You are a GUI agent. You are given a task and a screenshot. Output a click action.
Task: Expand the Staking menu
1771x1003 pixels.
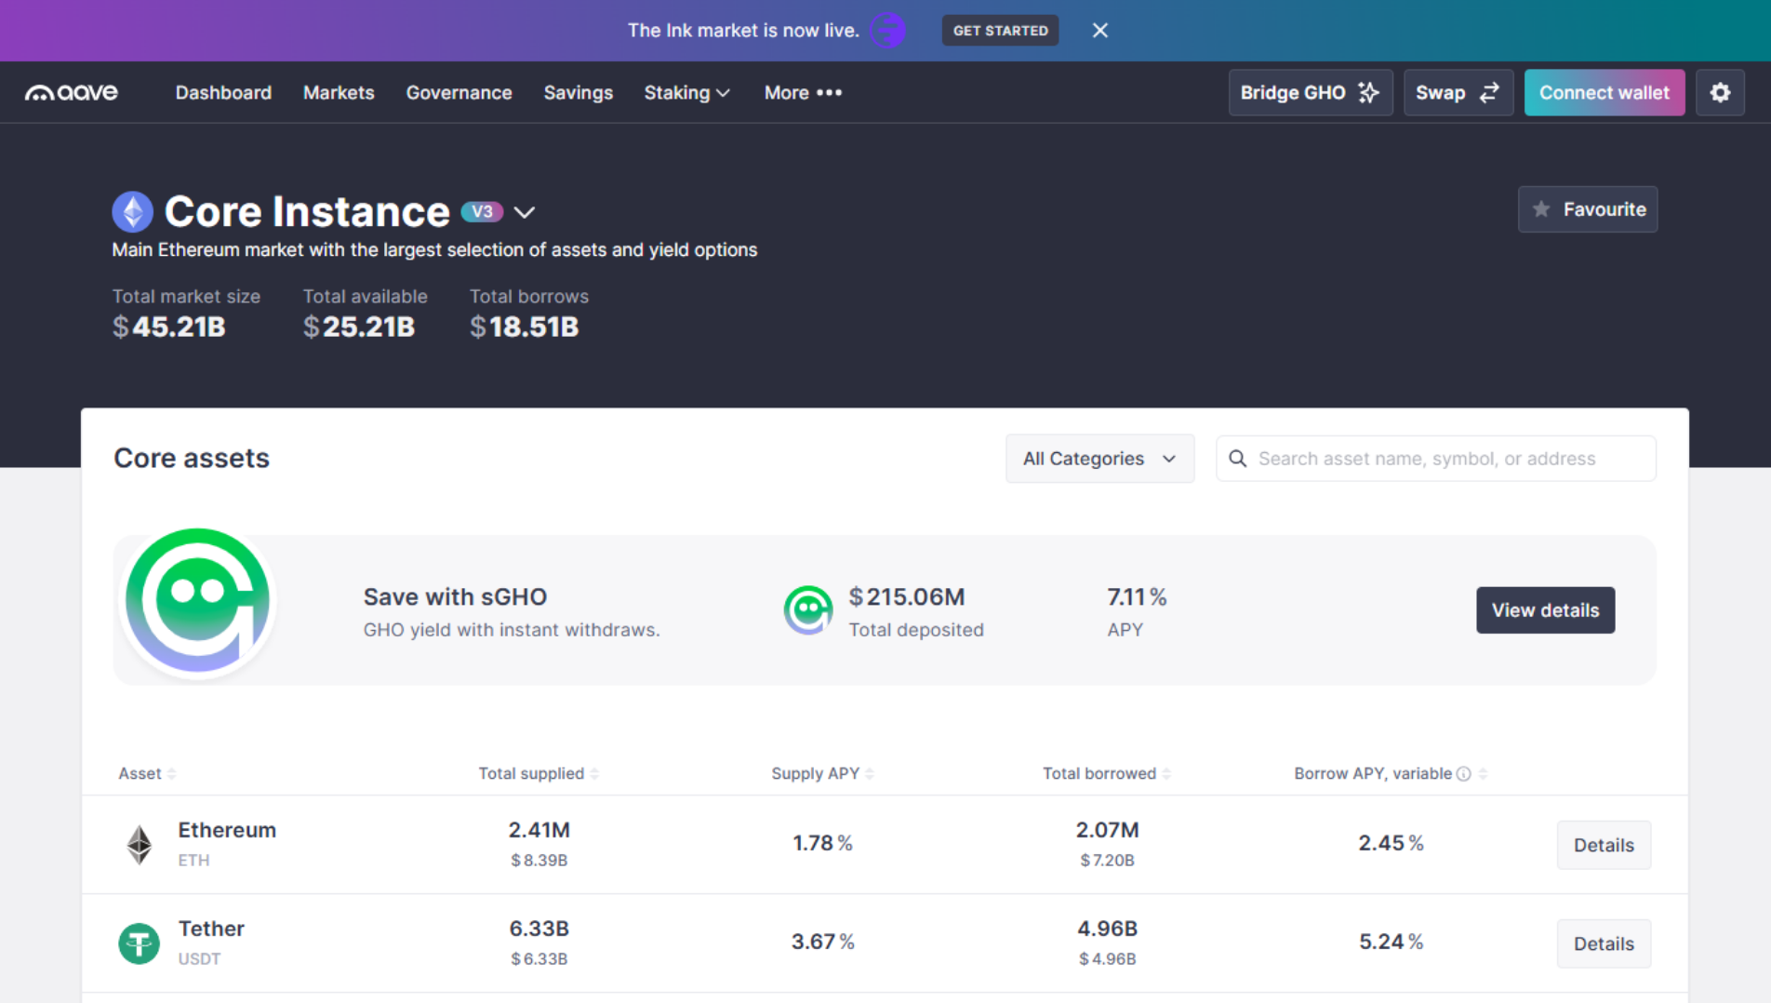(686, 93)
